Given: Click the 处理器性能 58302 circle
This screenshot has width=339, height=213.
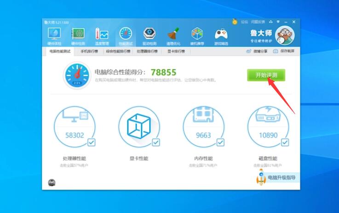Looking at the screenshot, I should pos(75,127).
